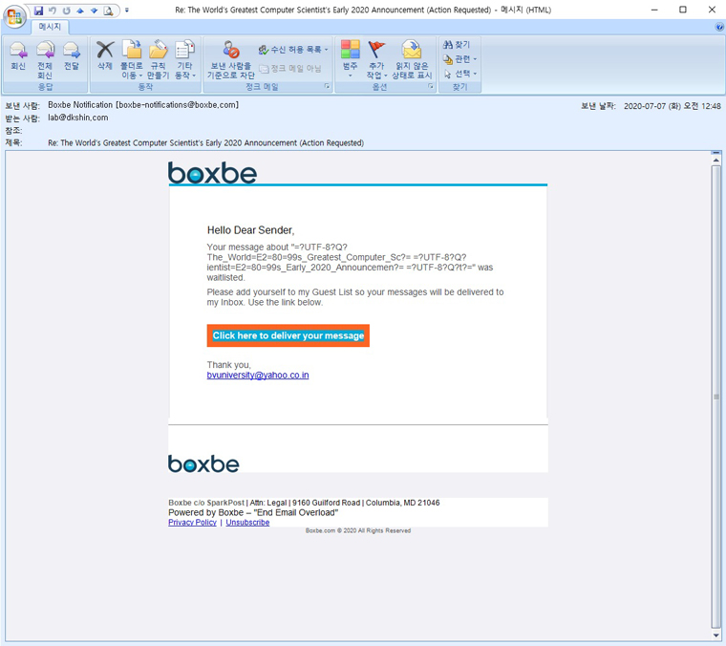Block sender with 보낸 사람을 기준으로 차단
Screen dimensions: 726x646
pyautogui.click(x=230, y=59)
